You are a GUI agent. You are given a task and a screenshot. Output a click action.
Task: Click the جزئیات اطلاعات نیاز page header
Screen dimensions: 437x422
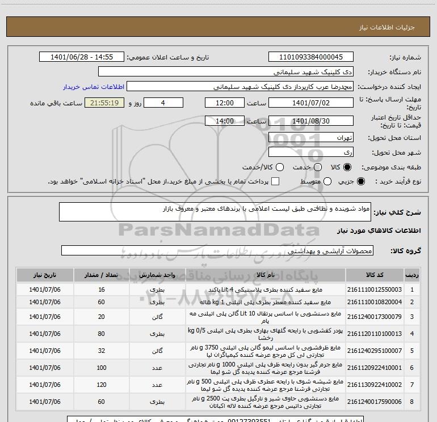tap(386, 27)
